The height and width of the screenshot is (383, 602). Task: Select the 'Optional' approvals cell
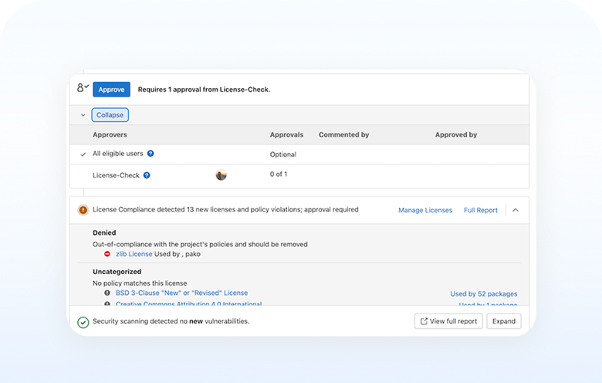click(283, 154)
